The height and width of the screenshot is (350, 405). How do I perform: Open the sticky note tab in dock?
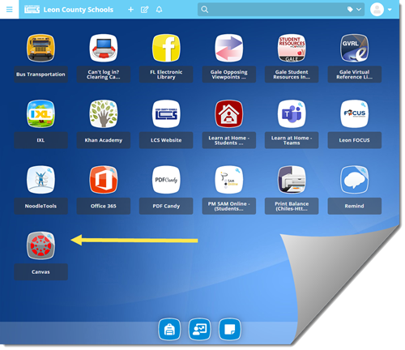[x=229, y=330]
